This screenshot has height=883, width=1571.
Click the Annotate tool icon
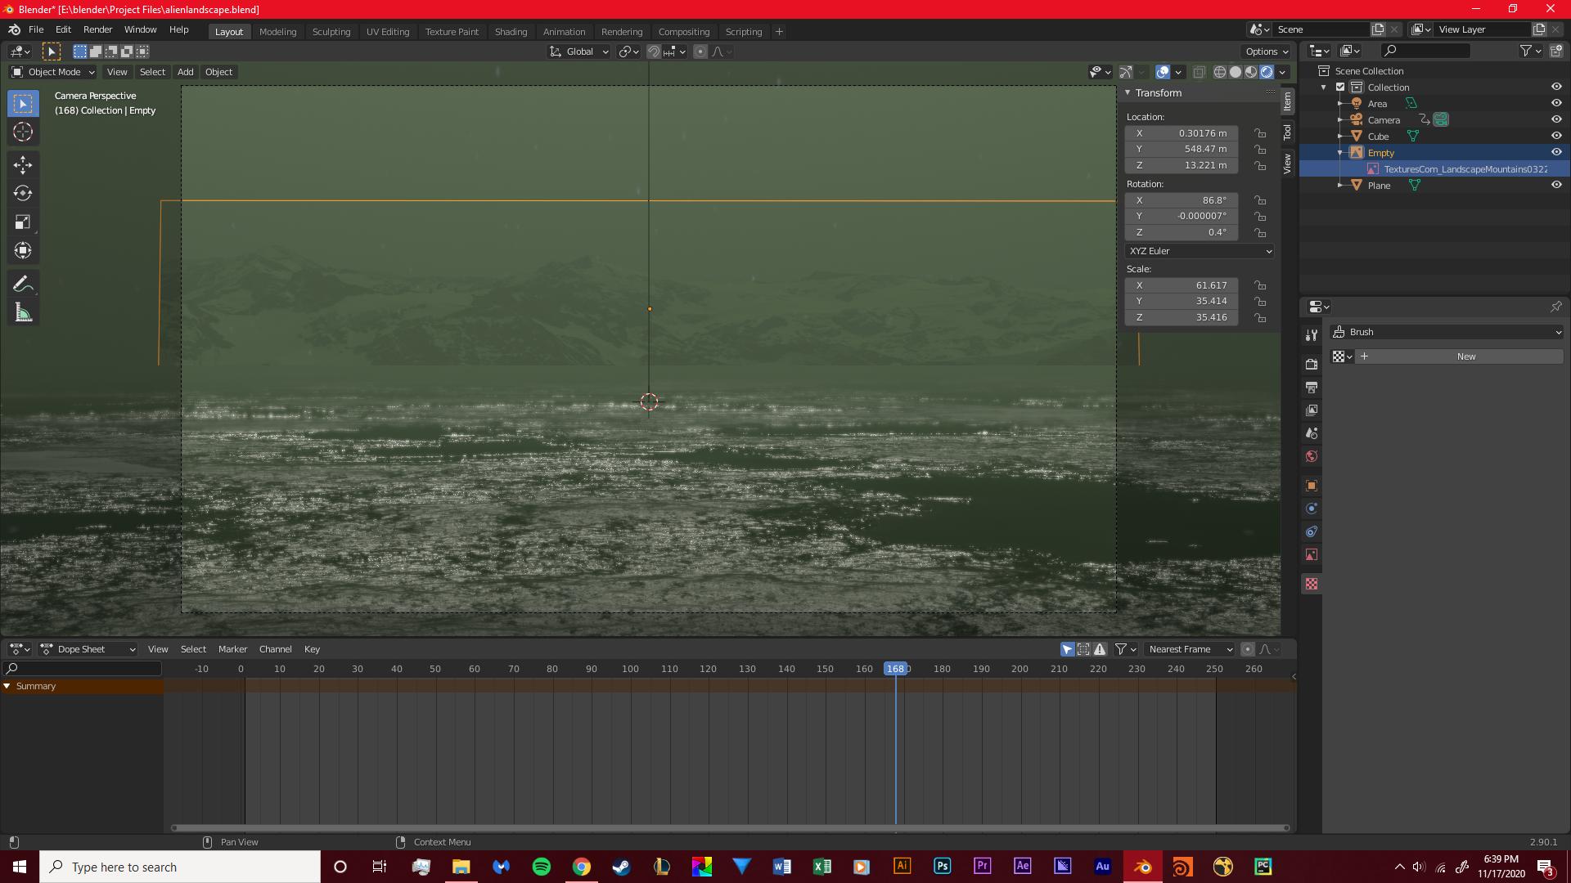pyautogui.click(x=24, y=284)
